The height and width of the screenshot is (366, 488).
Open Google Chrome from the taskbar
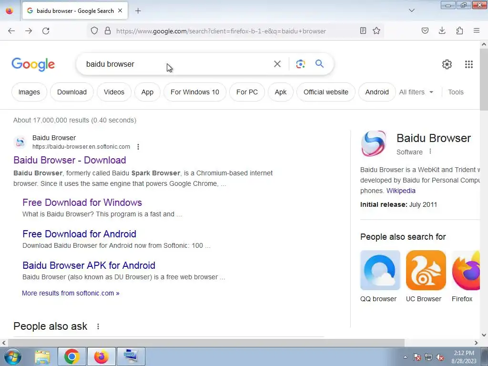click(x=71, y=356)
